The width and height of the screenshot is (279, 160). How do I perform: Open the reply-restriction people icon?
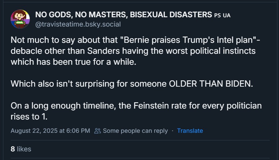click(98, 131)
